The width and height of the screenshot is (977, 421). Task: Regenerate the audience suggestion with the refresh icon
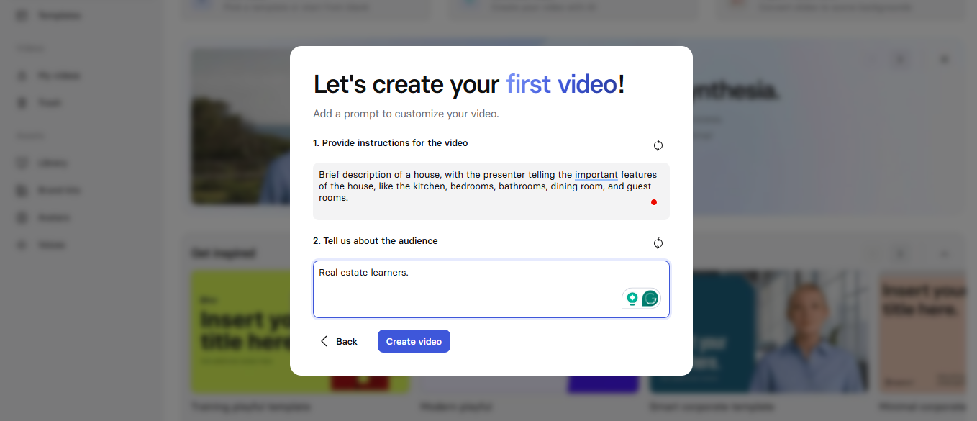658,243
